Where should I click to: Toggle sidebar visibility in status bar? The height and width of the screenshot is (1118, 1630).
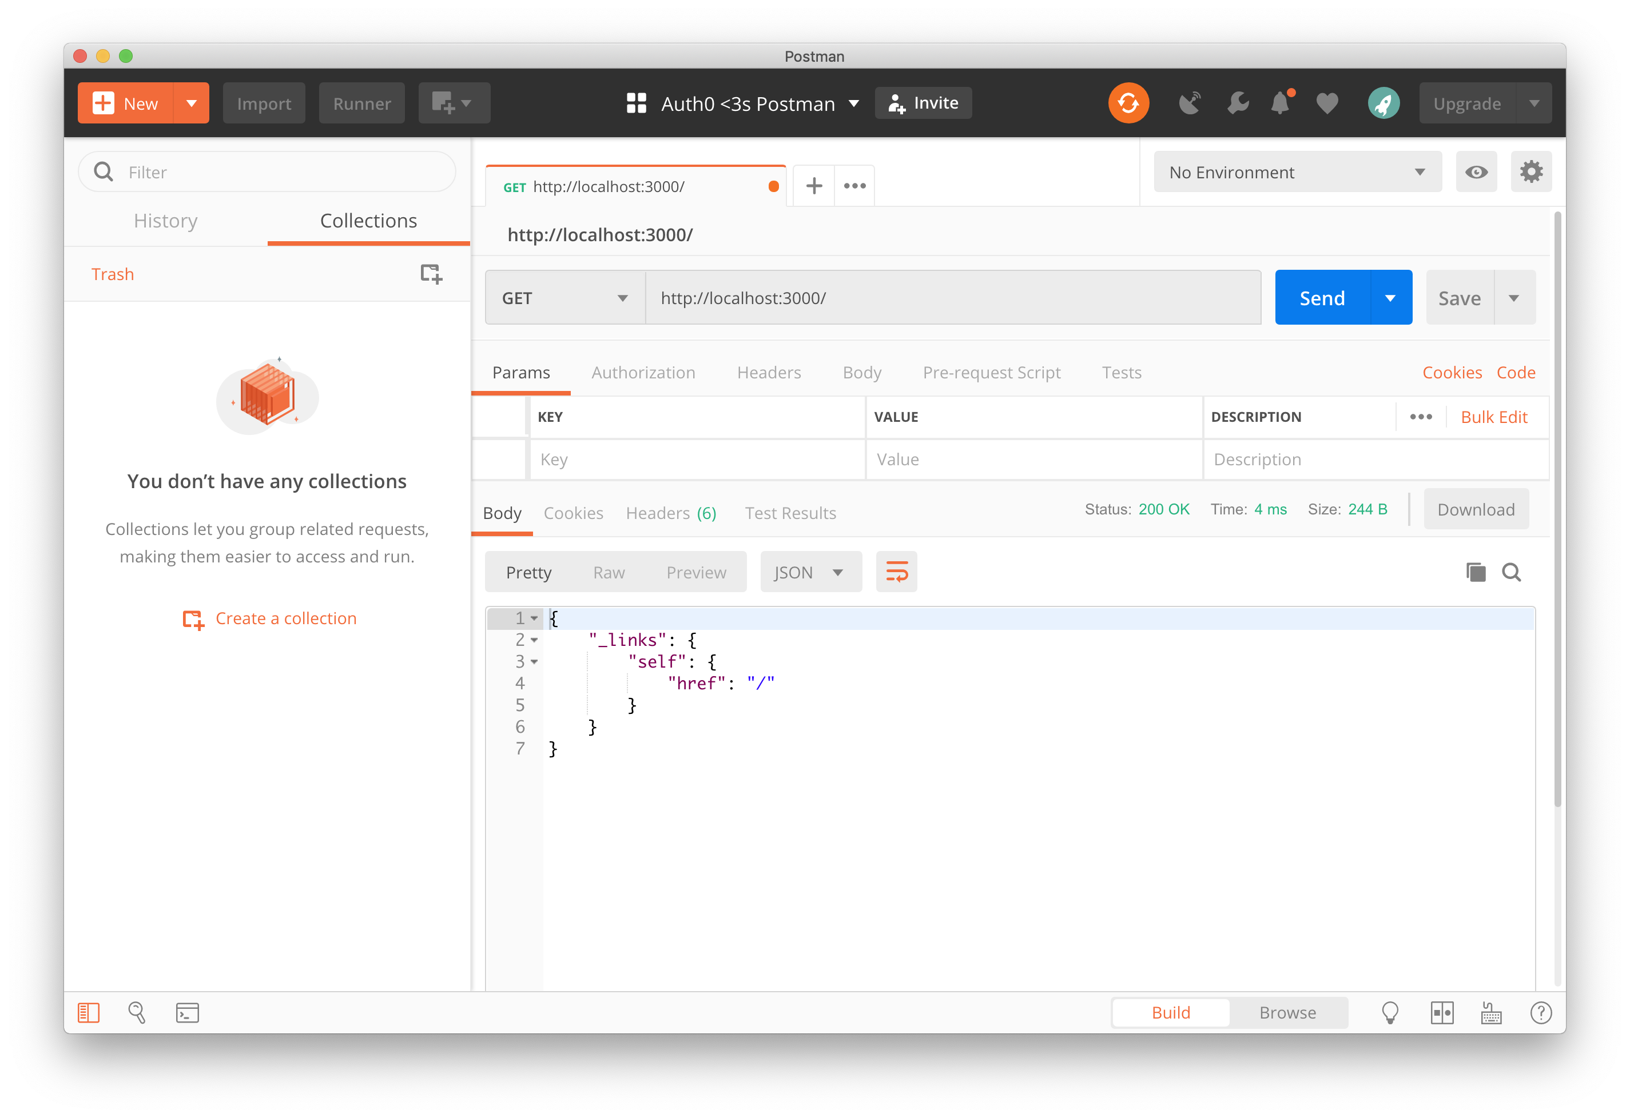click(x=89, y=1012)
